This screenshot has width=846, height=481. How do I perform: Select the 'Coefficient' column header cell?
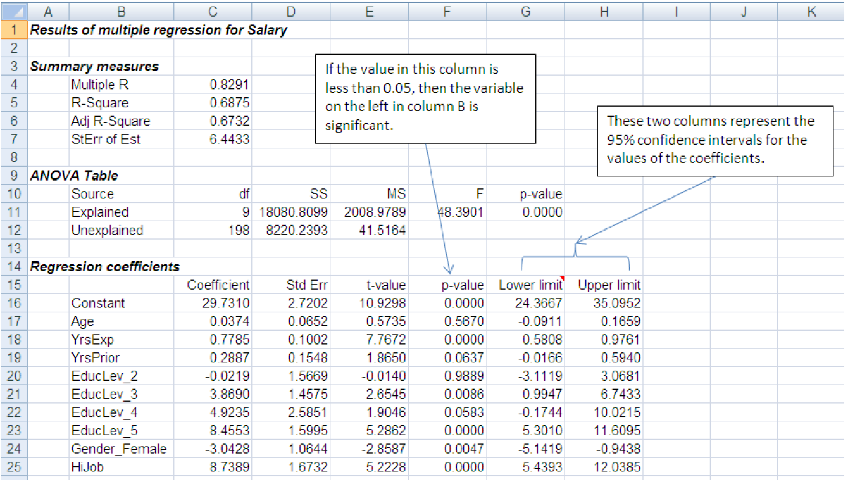pyautogui.click(x=213, y=284)
